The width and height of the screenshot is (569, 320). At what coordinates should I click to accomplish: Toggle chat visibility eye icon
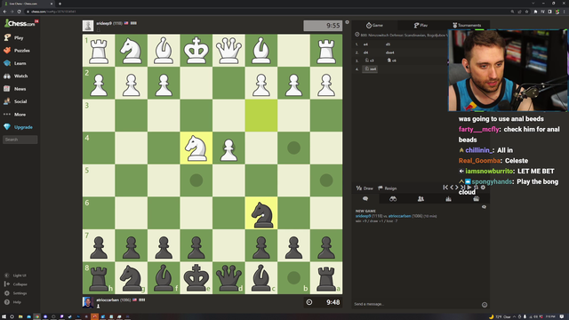(484, 207)
